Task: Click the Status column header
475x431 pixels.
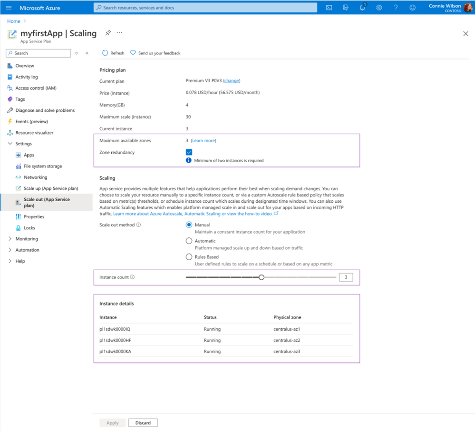Action: [210, 317]
